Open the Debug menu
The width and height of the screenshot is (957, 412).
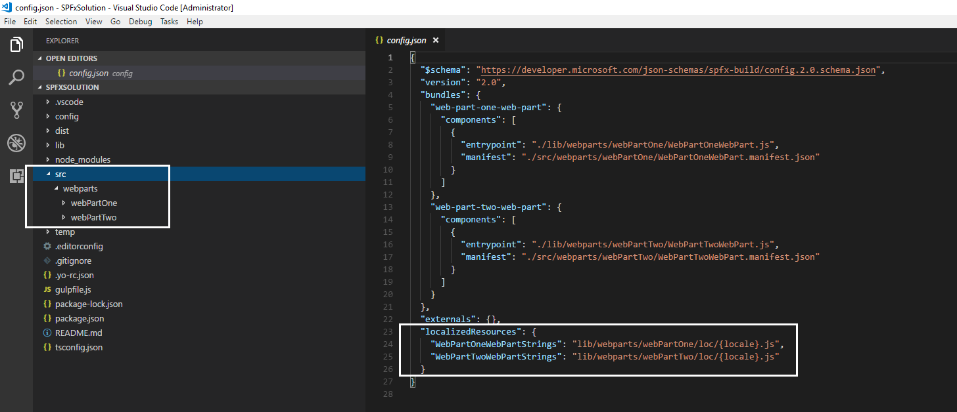[x=140, y=22]
